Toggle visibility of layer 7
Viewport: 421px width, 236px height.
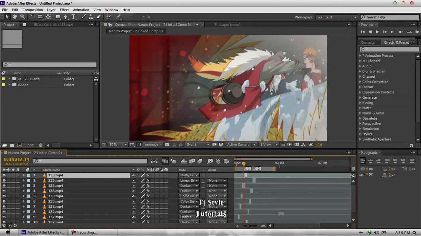point(4,207)
